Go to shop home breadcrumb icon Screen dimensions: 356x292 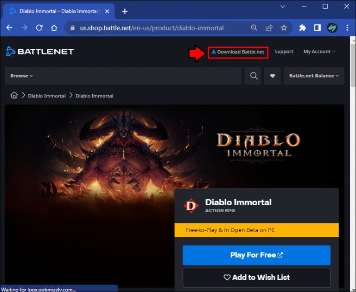(14, 95)
